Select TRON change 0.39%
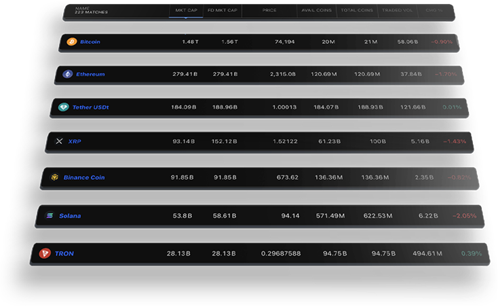The image size is (498, 307). click(472, 253)
